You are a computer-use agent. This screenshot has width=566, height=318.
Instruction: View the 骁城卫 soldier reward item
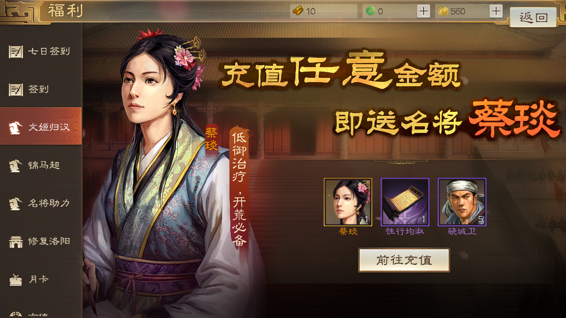coord(462,202)
